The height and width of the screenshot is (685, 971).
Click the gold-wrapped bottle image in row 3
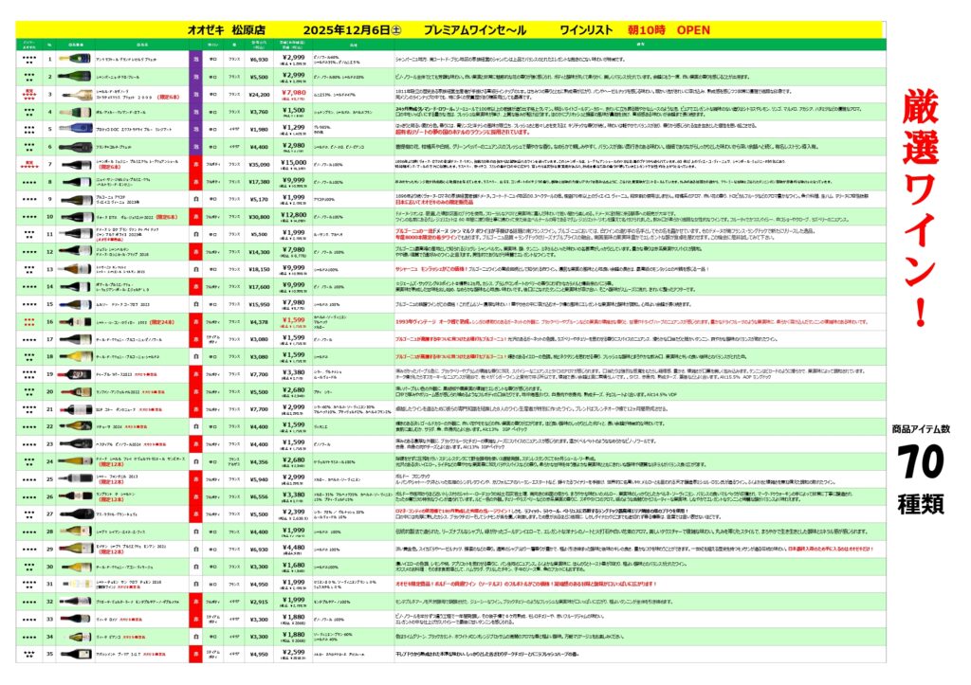coord(76,94)
